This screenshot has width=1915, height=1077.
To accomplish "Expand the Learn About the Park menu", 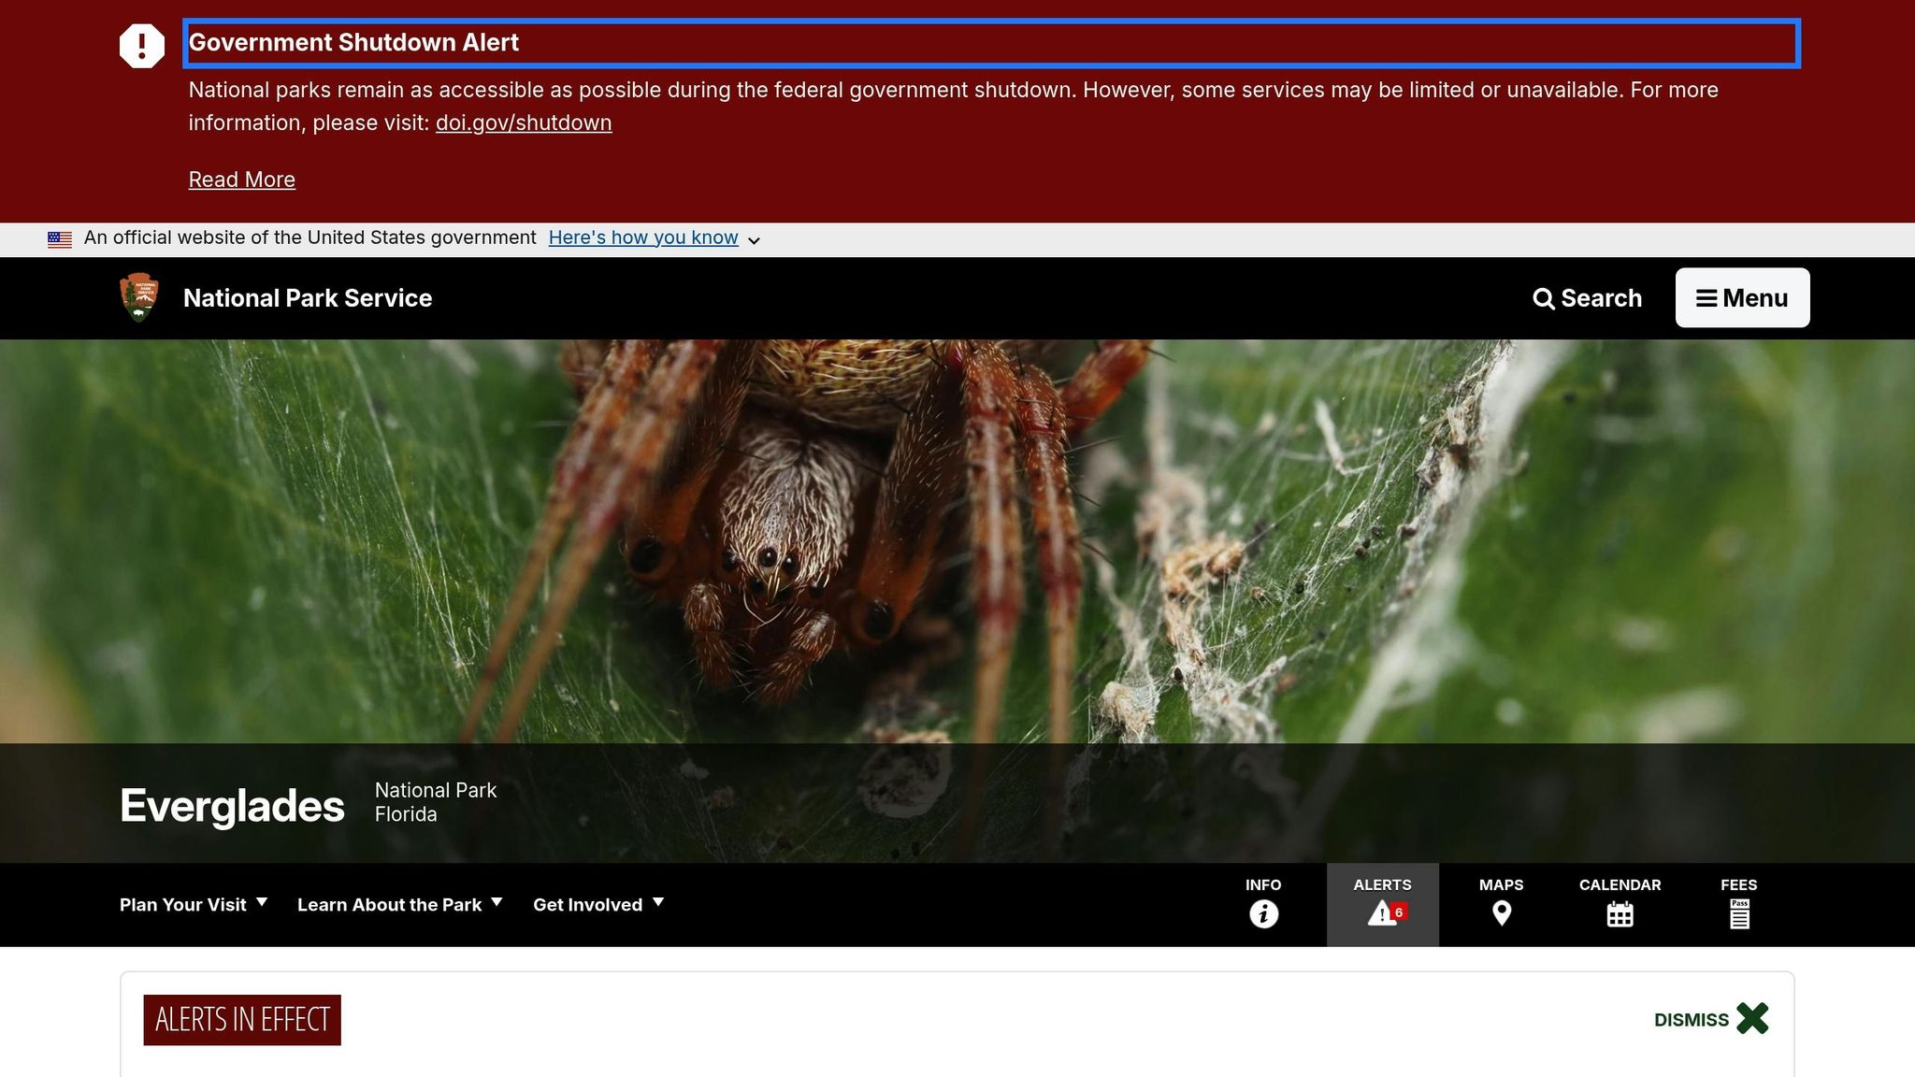I will coord(400,904).
